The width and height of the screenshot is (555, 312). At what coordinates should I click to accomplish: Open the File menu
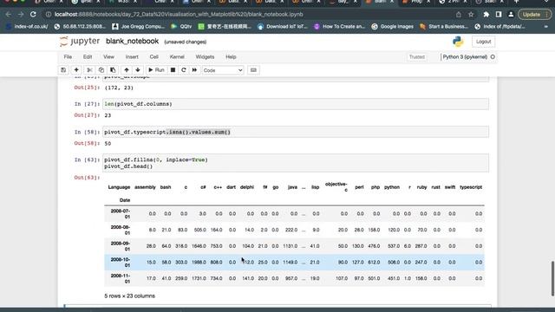68,57
